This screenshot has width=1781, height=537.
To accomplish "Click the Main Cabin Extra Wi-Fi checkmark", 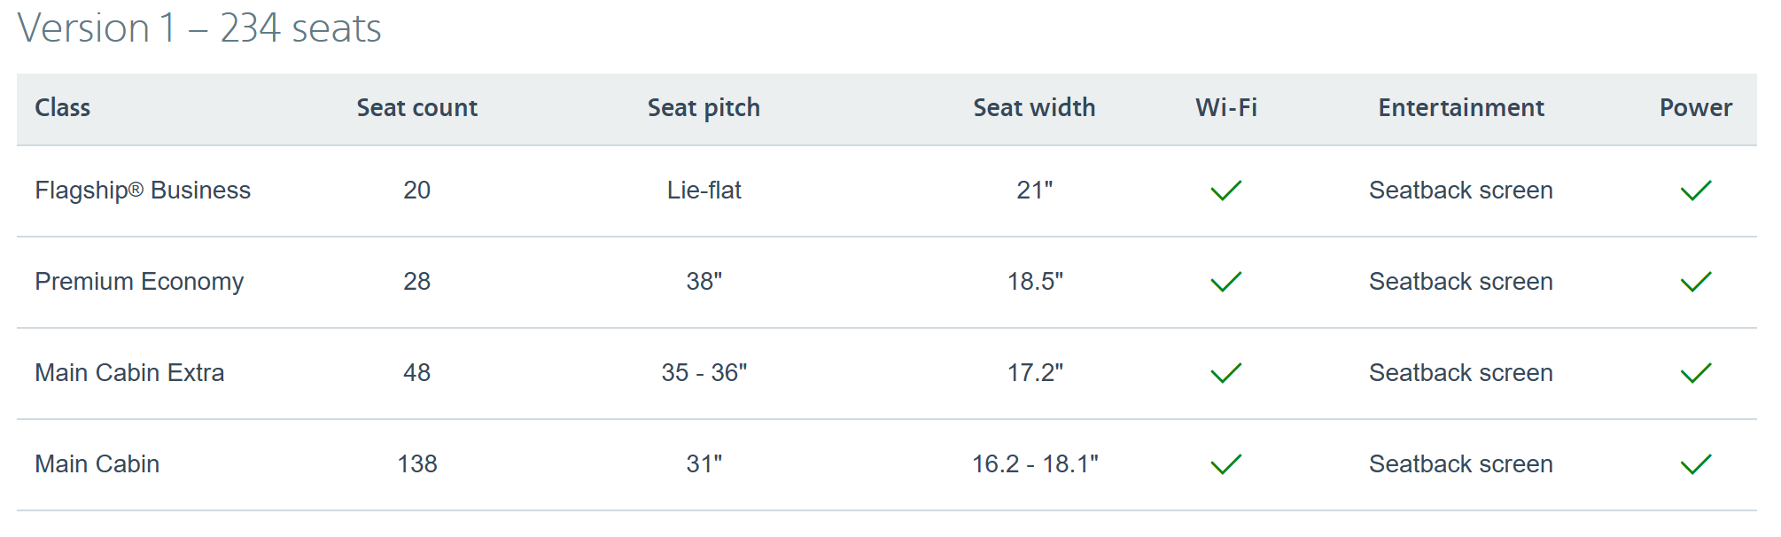I will [x=1226, y=373].
